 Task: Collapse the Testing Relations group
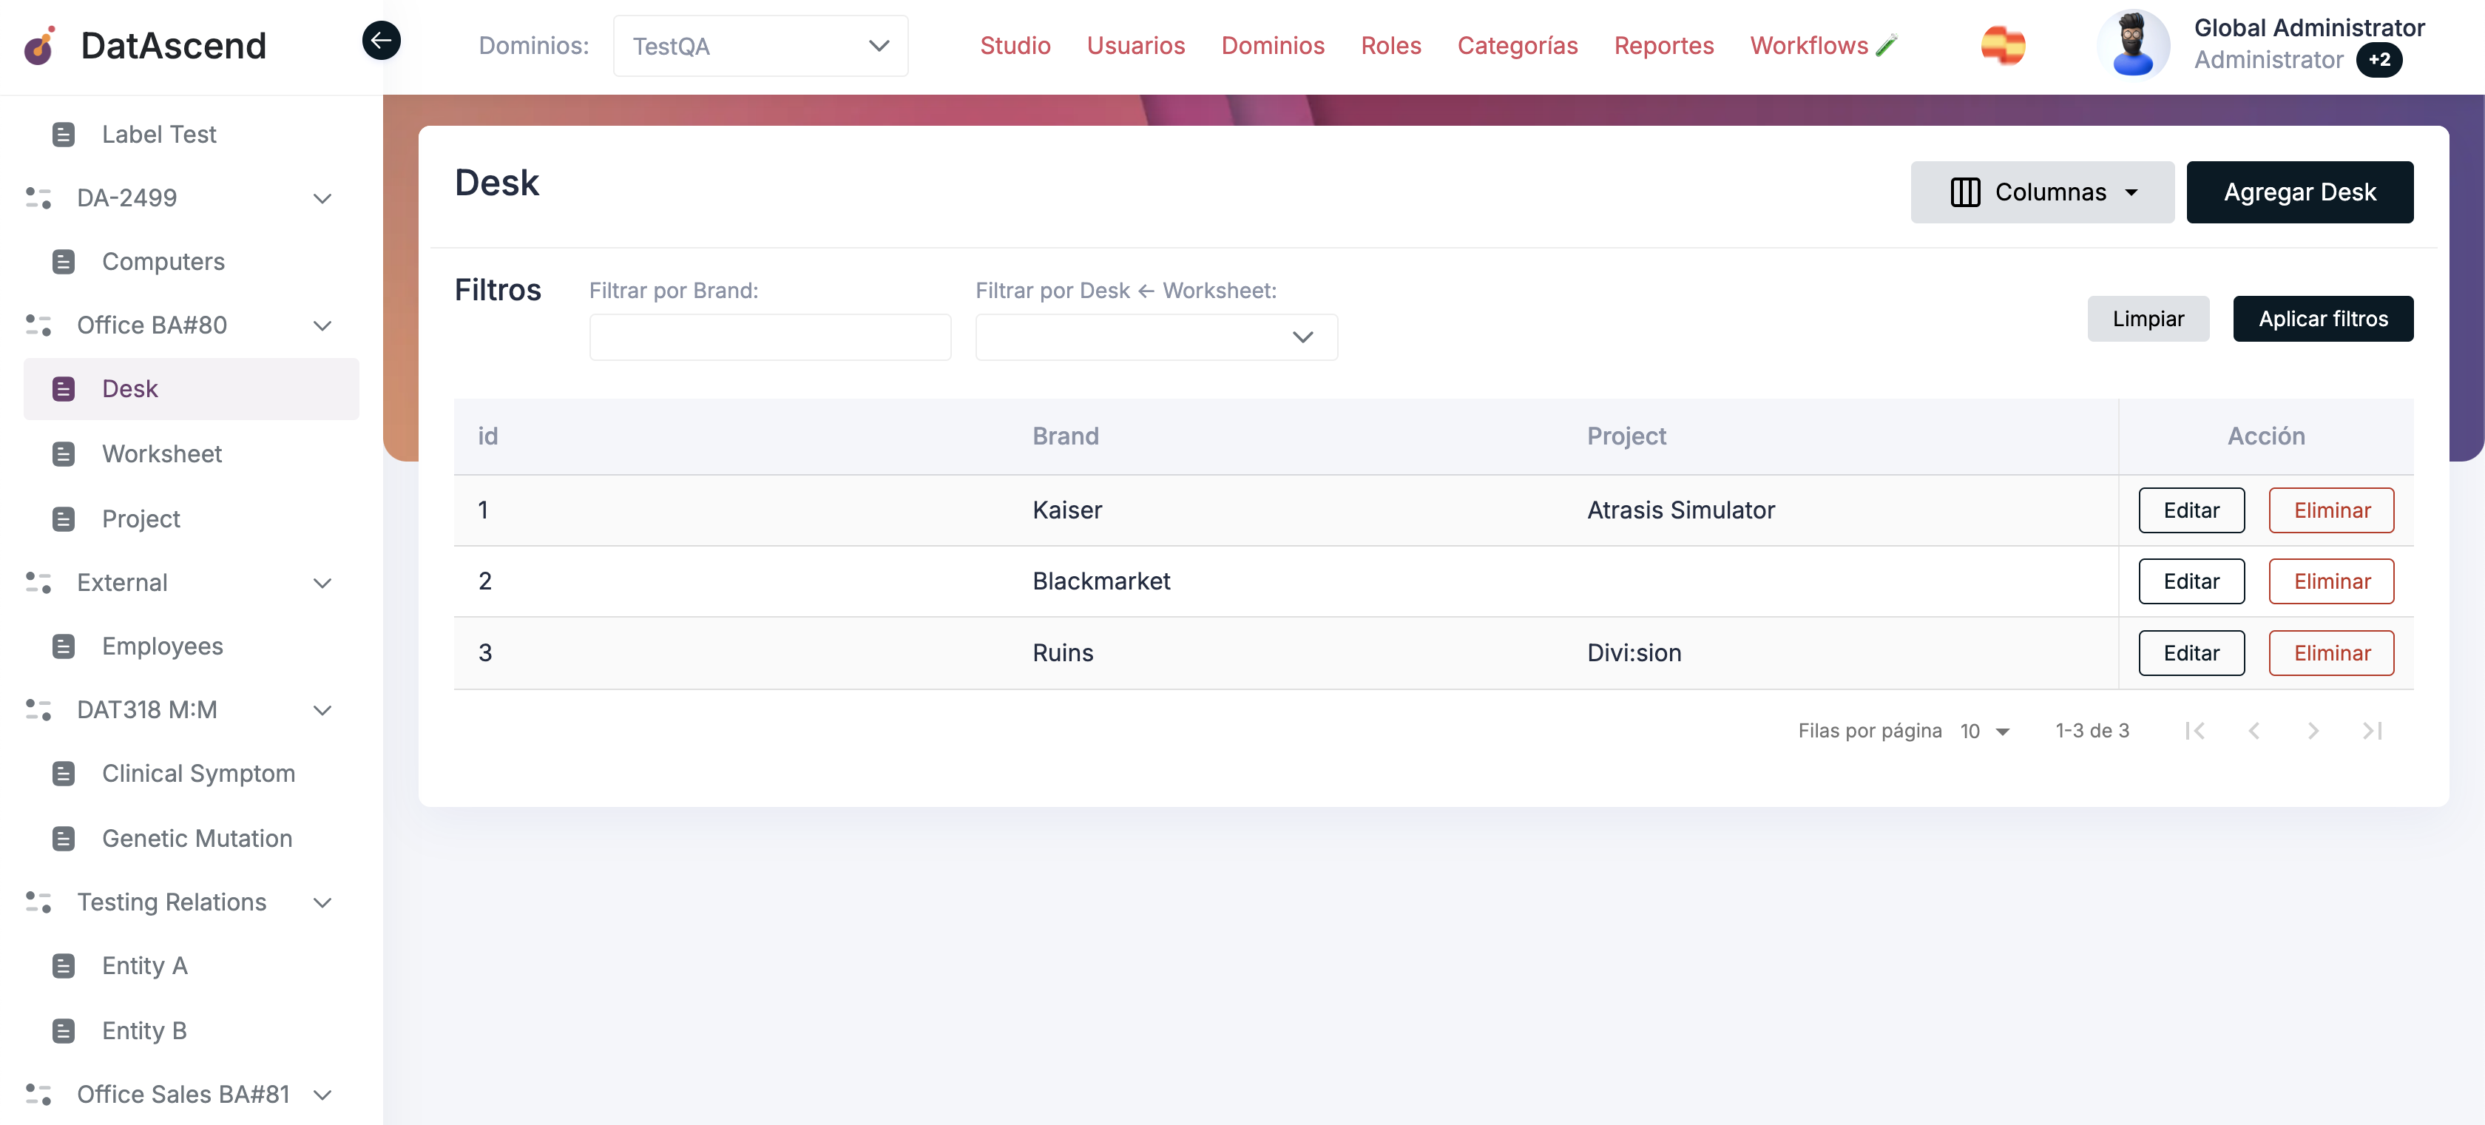tap(322, 903)
